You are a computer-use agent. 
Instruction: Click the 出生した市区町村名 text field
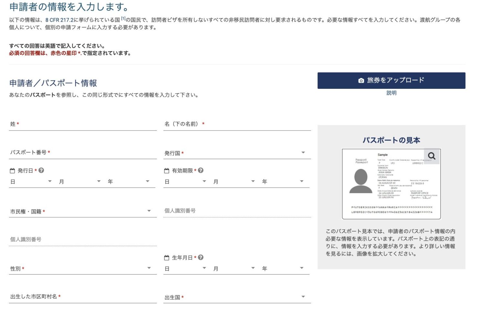click(x=83, y=297)
